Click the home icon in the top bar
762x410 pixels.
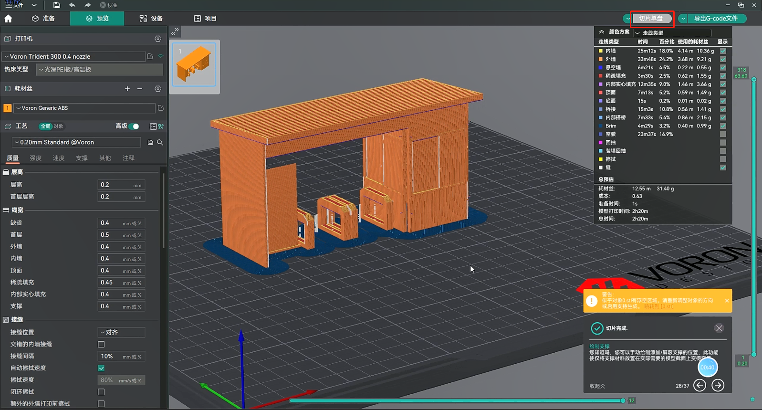(x=8, y=19)
